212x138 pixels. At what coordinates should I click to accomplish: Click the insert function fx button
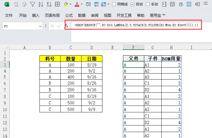(67, 26)
